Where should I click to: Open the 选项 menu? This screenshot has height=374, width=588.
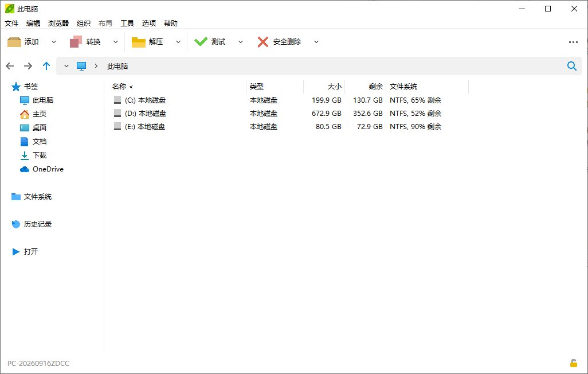coord(149,24)
